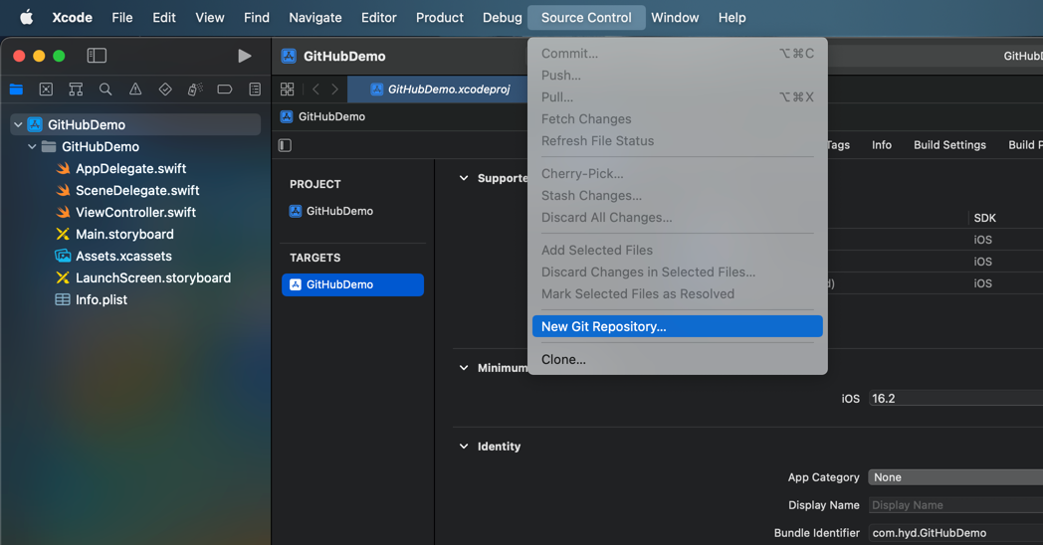Open the Find navigator magnifier icon
This screenshot has width=1043, height=545.
tap(105, 90)
